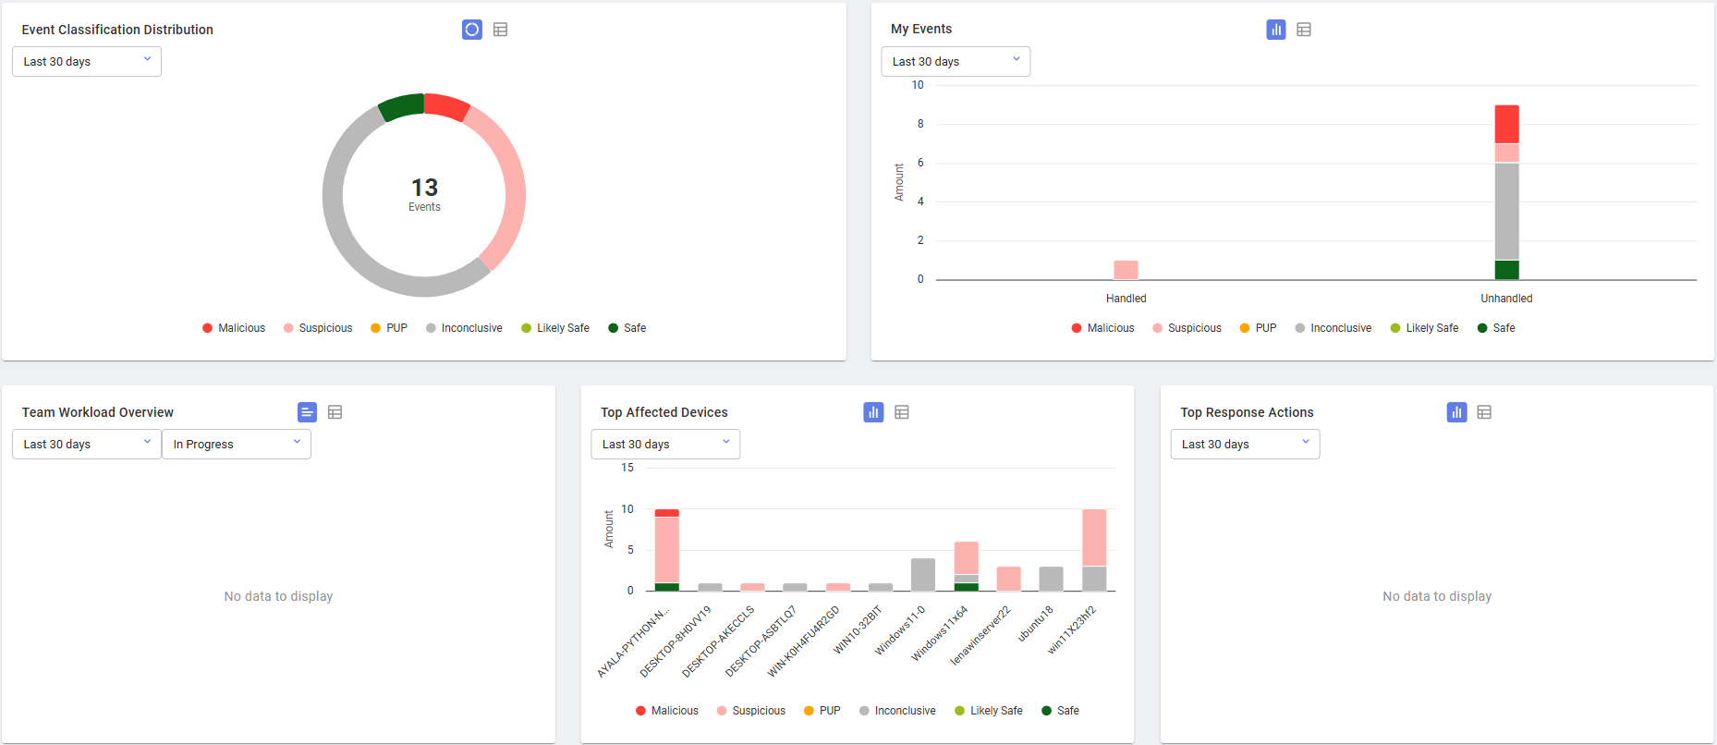The height and width of the screenshot is (745, 1717).
Task: Select bar chart view for Top Response Actions
Action: click(1457, 412)
